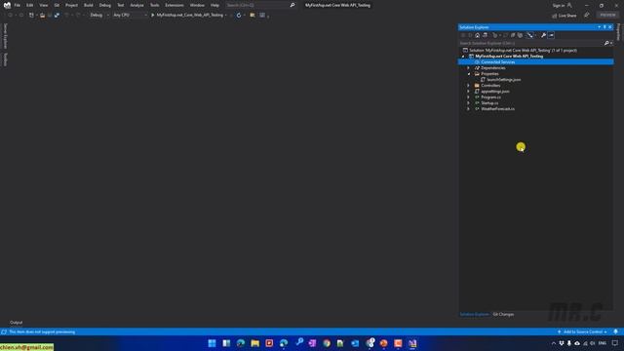
Task: Open File Explorer from the taskbar
Action: 255,343
